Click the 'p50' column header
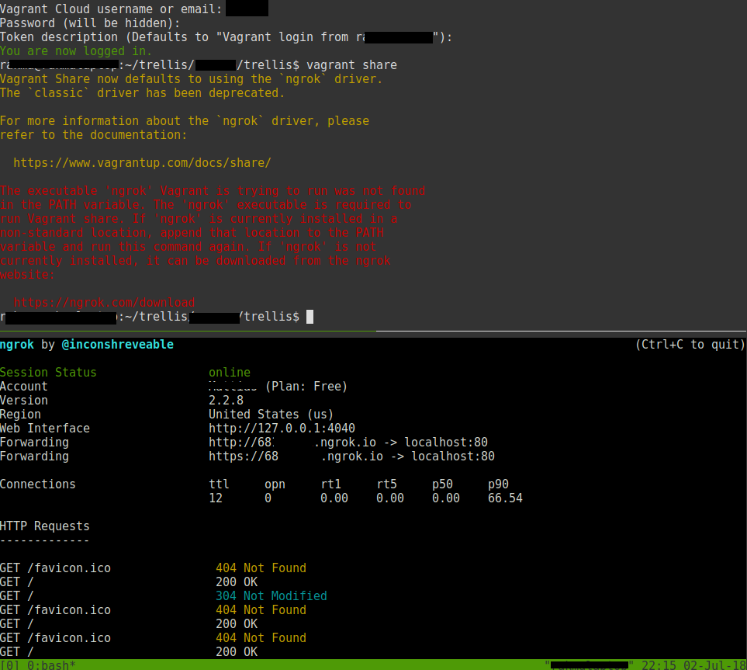 pyautogui.click(x=443, y=484)
